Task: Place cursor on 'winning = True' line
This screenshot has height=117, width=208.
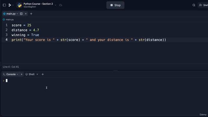Action: pyautogui.click(x=25, y=35)
